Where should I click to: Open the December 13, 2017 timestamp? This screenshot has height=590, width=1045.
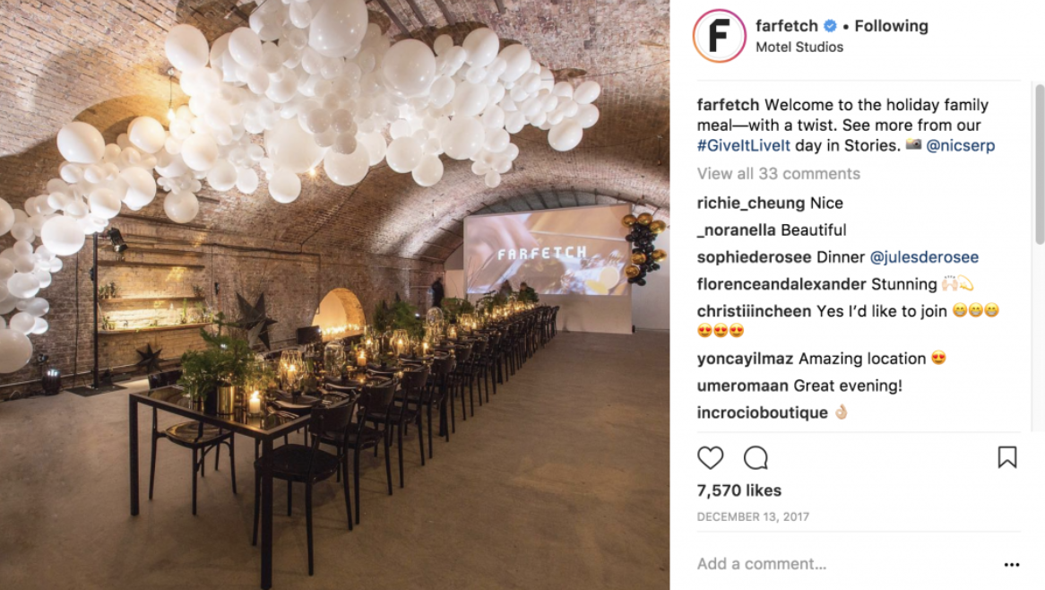(x=753, y=516)
